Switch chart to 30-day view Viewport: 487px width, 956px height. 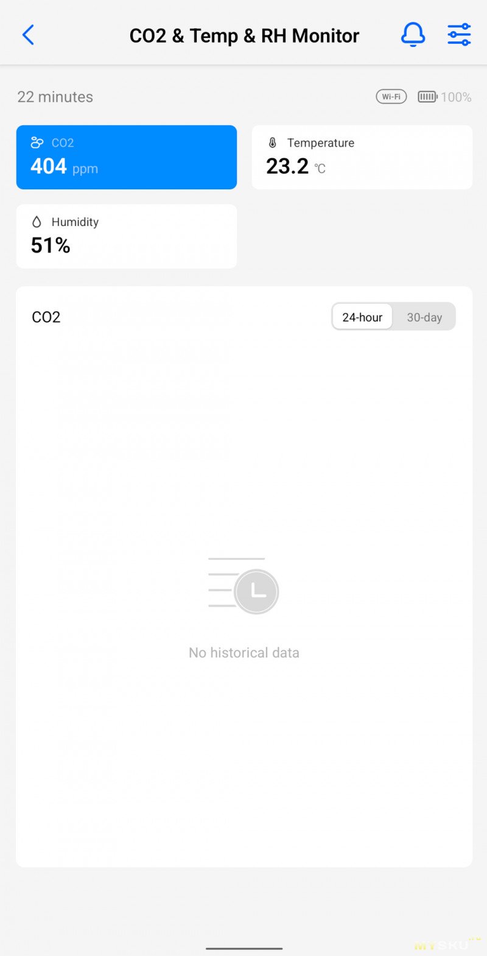pyautogui.click(x=424, y=317)
